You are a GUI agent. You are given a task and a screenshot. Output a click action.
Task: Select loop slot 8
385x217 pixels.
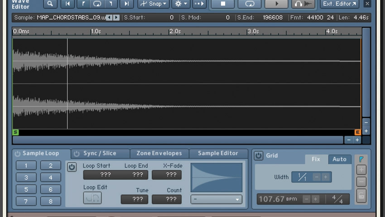(x=51, y=201)
